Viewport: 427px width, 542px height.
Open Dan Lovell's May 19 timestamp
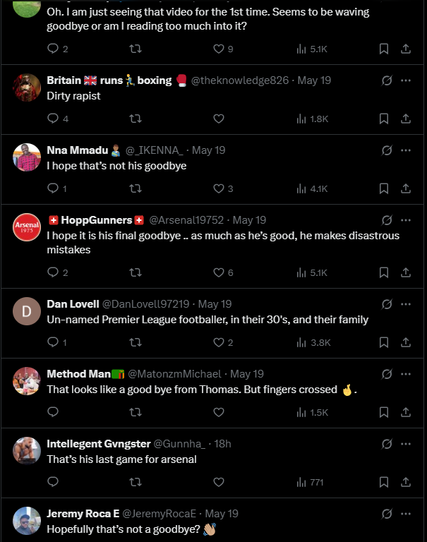[x=215, y=304]
